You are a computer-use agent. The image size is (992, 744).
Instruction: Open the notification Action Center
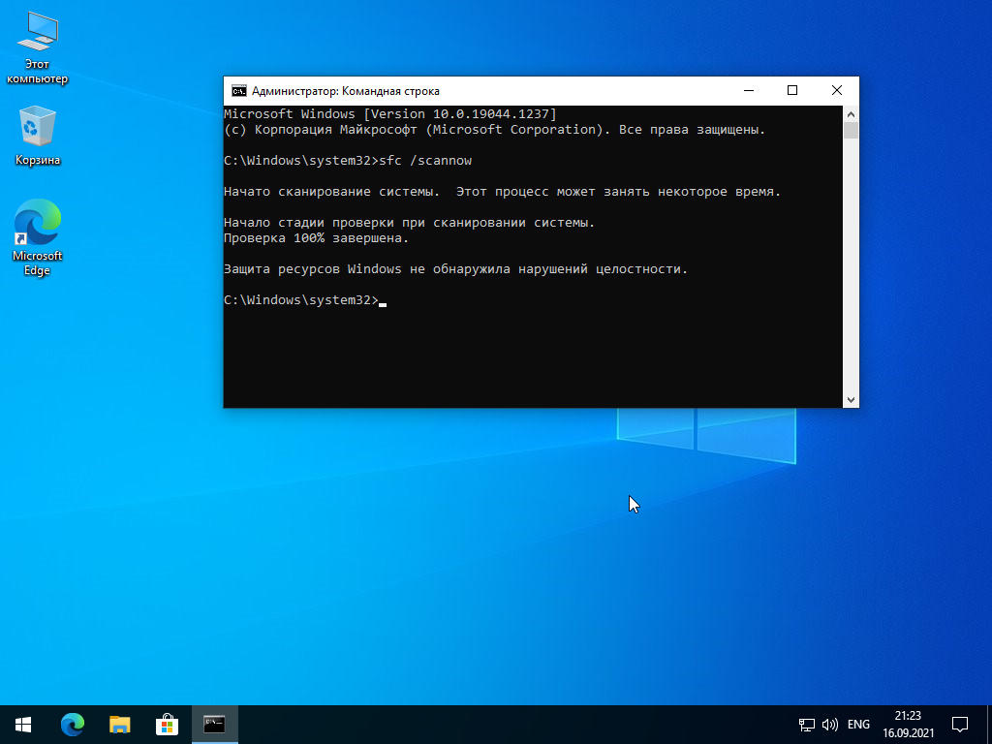960,724
